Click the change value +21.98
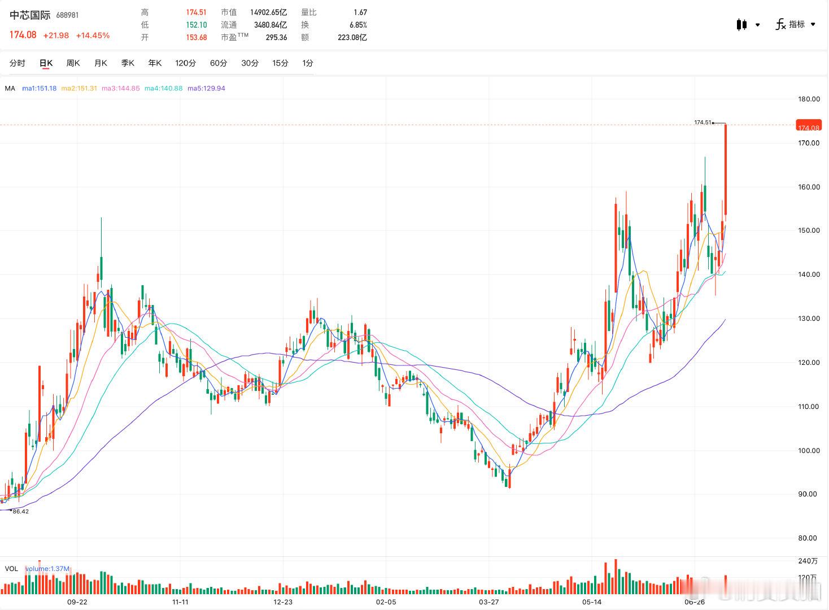829x610 pixels. pos(56,36)
